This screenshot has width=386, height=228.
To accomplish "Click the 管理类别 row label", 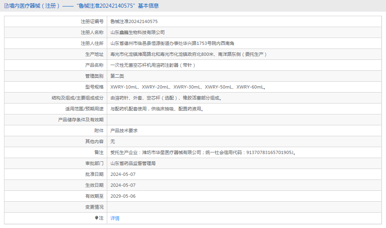I will 94,76.
